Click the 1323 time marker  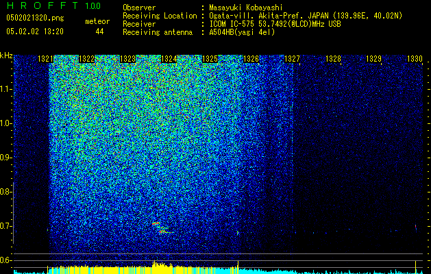point(127,59)
